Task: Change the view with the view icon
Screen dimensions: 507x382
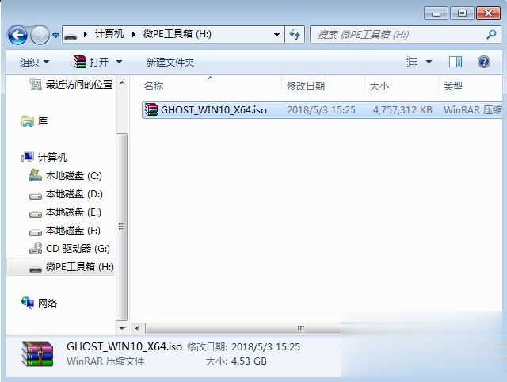Action: point(412,62)
